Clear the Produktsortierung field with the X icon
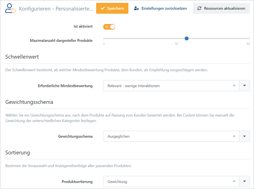The height and width of the screenshot is (189, 254). pyautogui.click(x=234, y=181)
